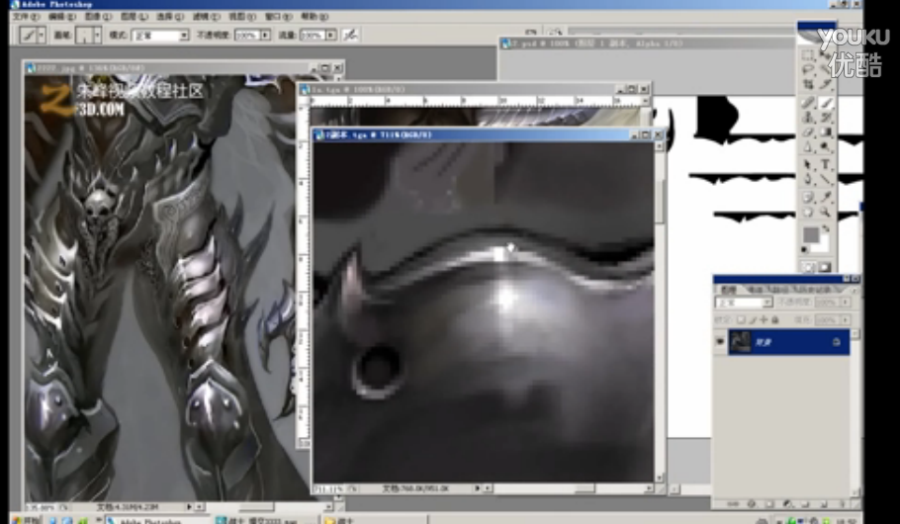This screenshot has width=900, height=524.
Task: Select the Lasso tool
Action: tap(809, 69)
